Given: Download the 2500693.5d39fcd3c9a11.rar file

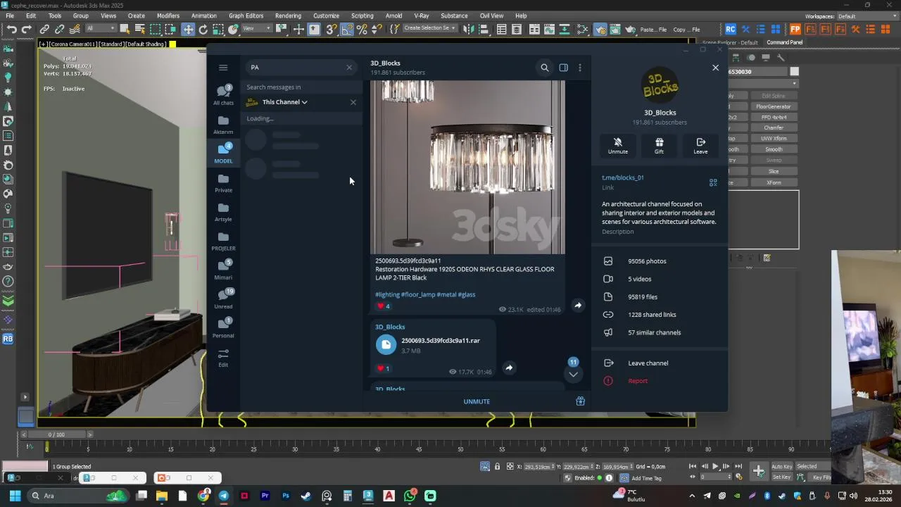Looking at the screenshot, I should click(x=386, y=344).
